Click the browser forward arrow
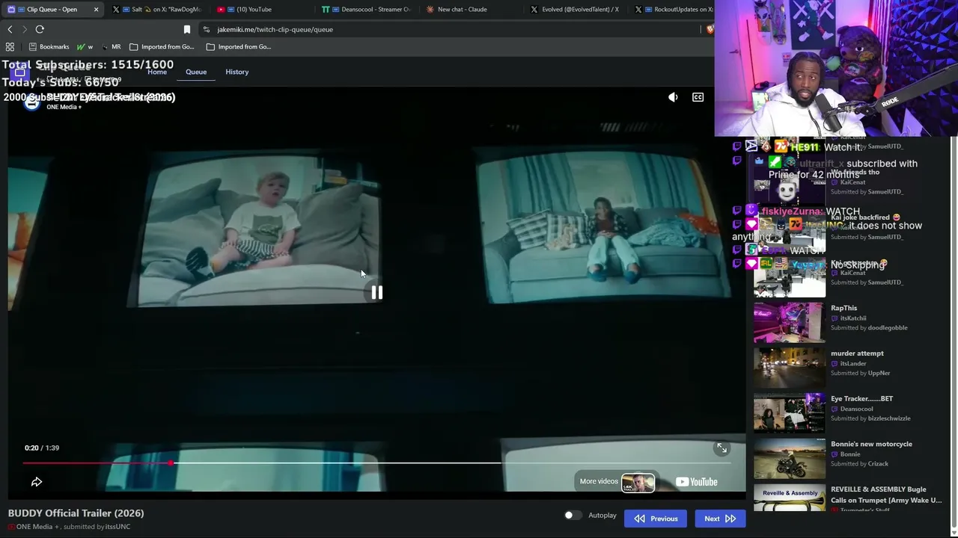 pyautogui.click(x=25, y=29)
